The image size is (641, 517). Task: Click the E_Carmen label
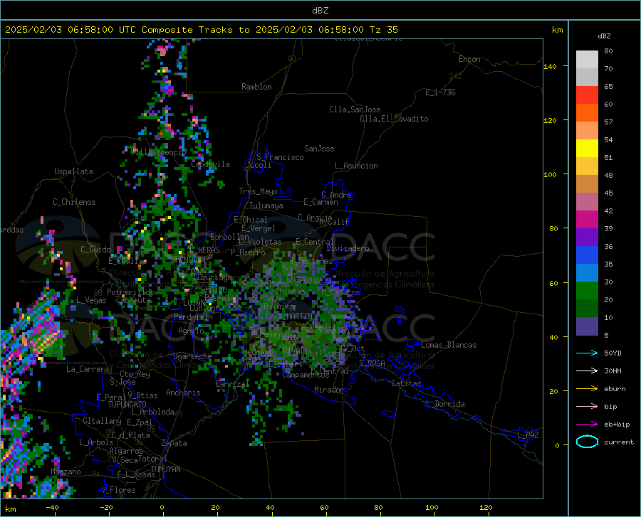pos(320,202)
